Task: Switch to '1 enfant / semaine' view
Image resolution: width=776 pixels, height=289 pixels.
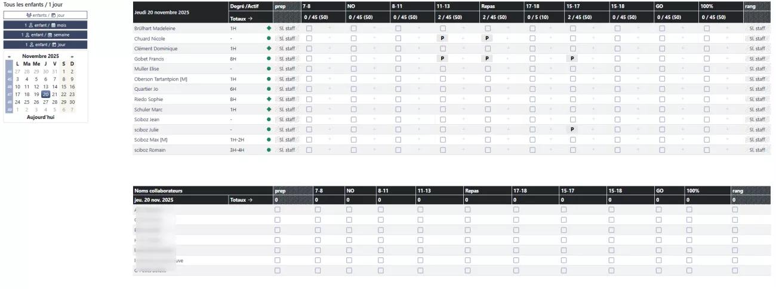Action: [45, 35]
